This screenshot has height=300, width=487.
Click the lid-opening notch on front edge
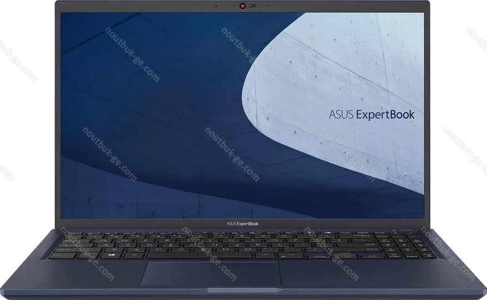point(243,292)
